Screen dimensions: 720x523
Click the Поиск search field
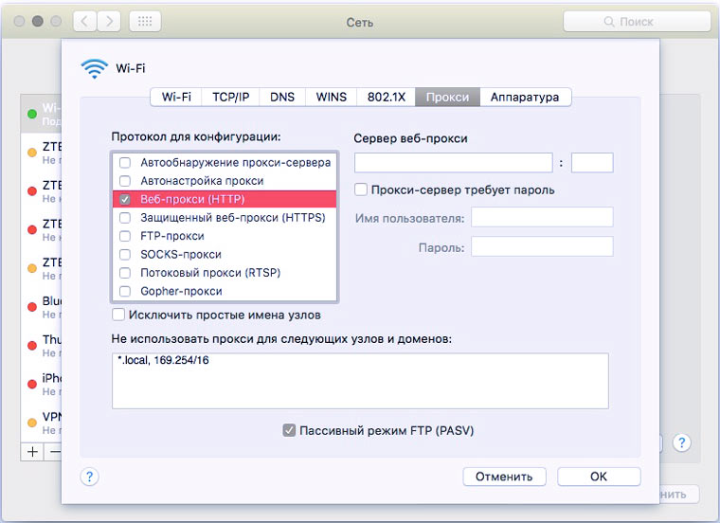[637, 22]
